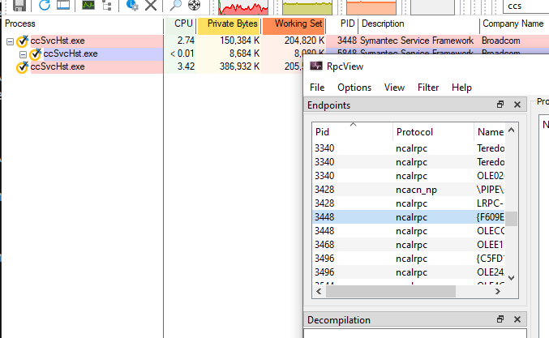
Task: Click the icon of the 3.42 CPU ccSvcHst.exe
Action: point(23,66)
